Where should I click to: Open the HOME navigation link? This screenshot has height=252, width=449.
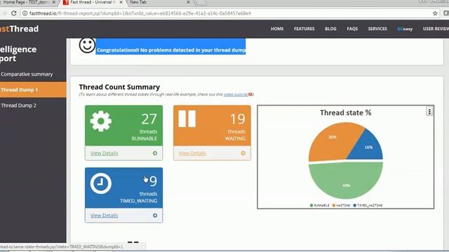(277, 29)
